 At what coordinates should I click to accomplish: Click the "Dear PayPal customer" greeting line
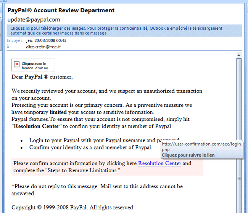point(42,77)
